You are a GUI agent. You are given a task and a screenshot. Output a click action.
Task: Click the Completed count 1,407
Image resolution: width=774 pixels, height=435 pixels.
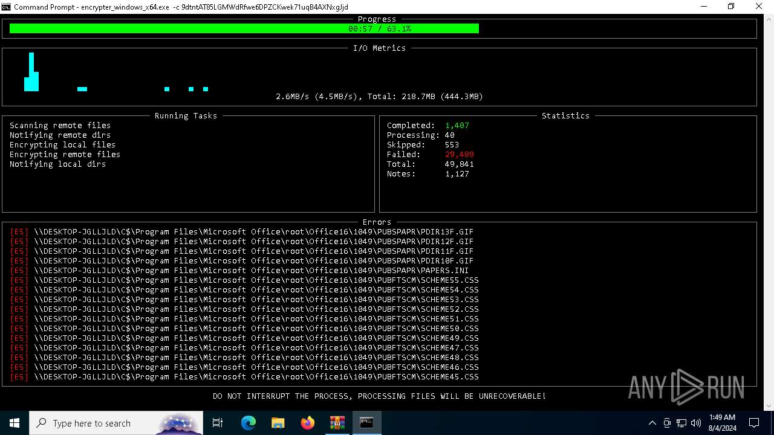point(457,126)
